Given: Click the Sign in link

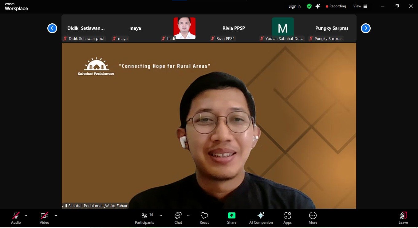Looking at the screenshot, I should [294, 6].
